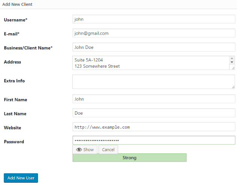Click the Extra Info label
The image size is (237, 185).
tap(14, 81)
